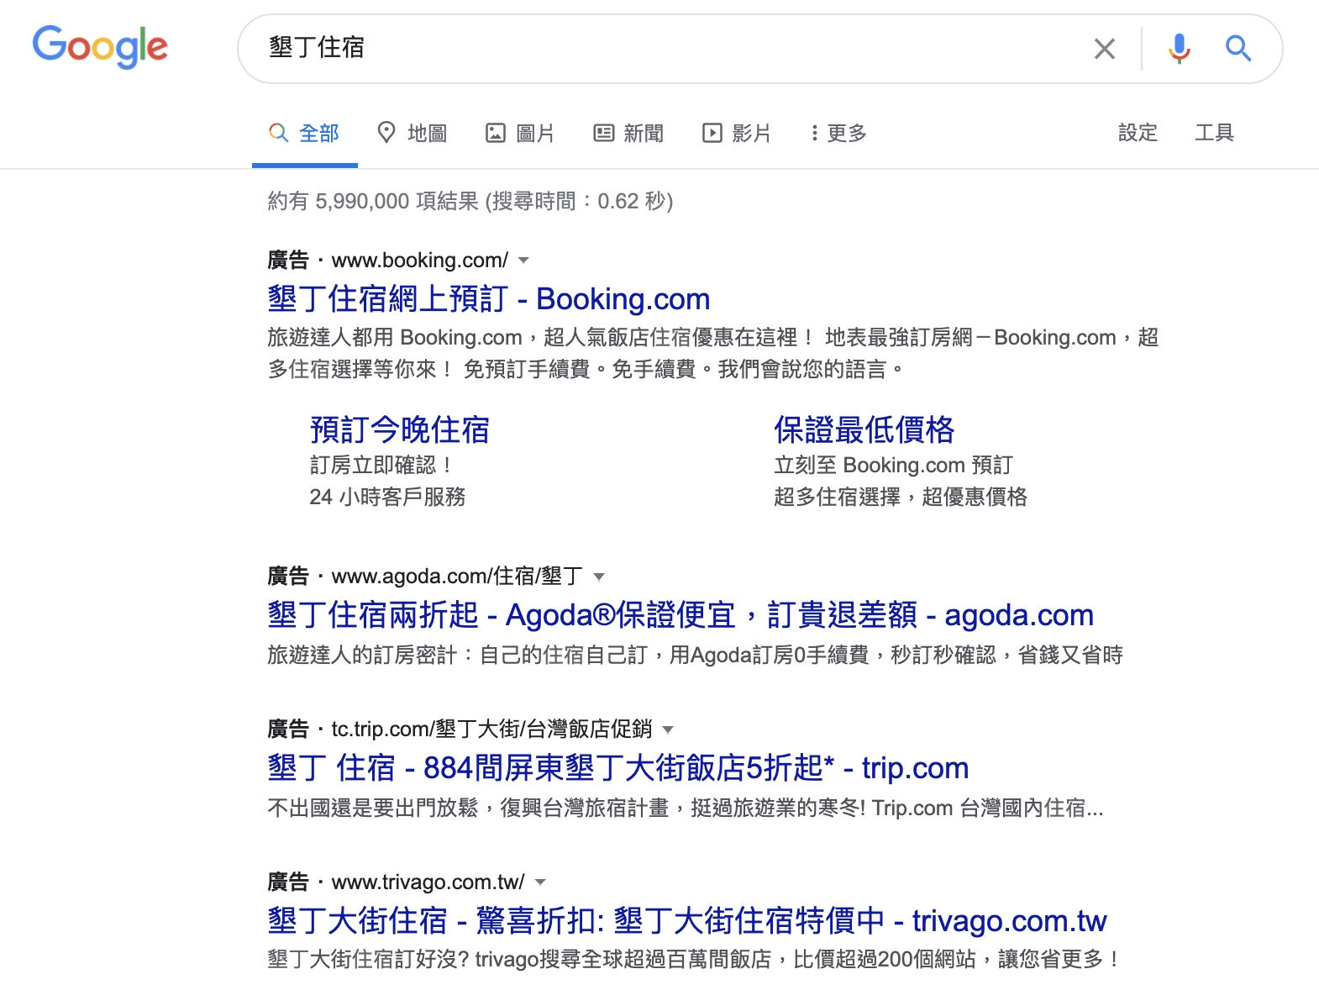The image size is (1319, 990).
Task: Expand the tc.trip.com ad dropdown arrow
Action: [668, 729]
